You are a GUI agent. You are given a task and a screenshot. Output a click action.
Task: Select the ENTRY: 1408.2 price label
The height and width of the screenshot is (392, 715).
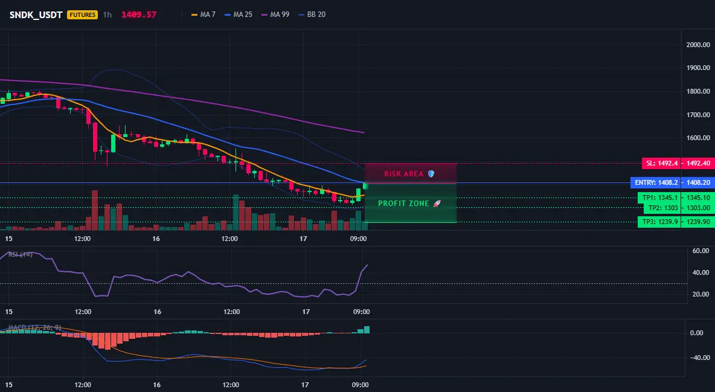(x=656, y=182)
